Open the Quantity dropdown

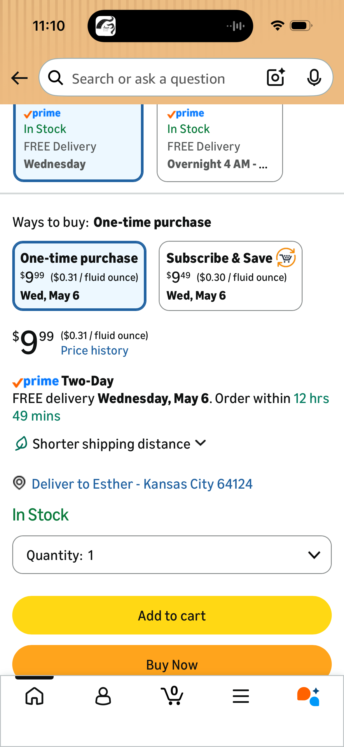click(172, 555)
